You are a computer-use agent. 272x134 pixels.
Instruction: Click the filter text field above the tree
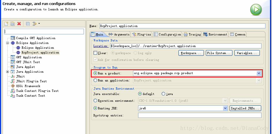(44, 32)
